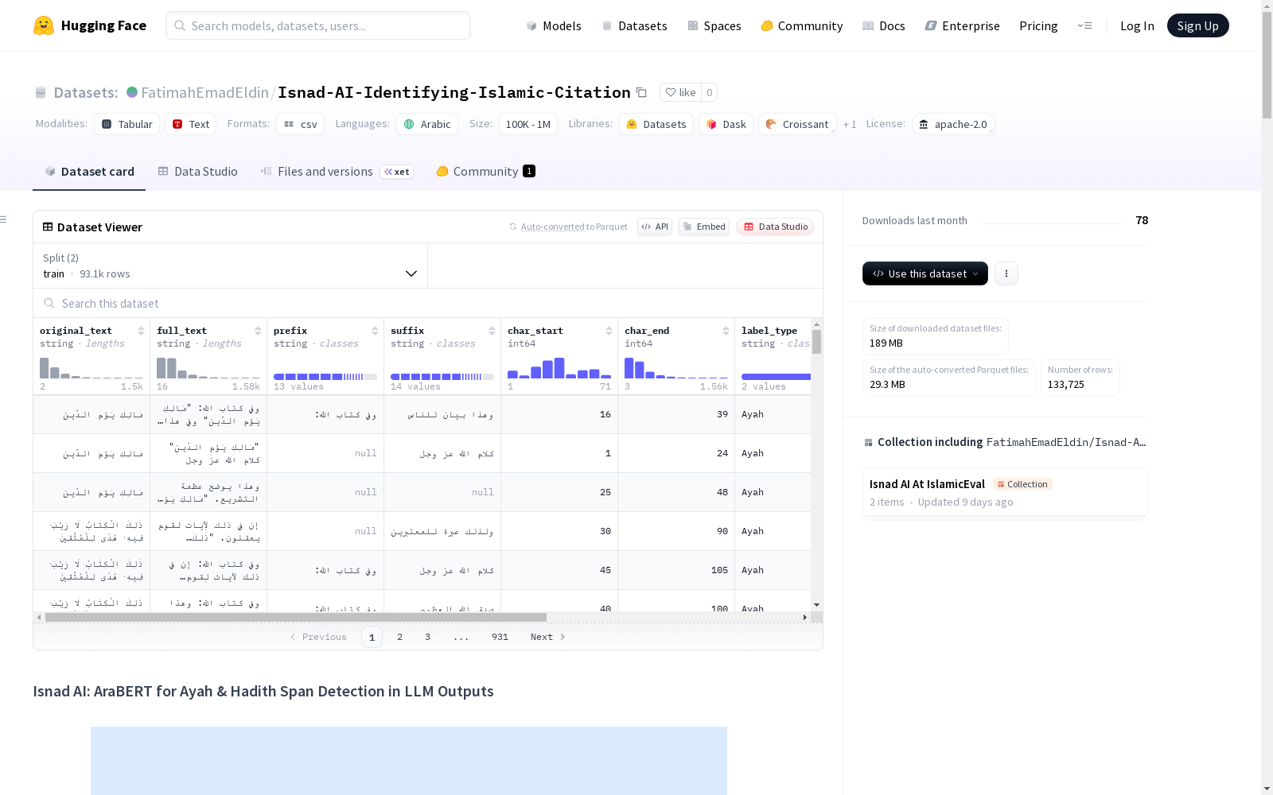
Task: Click the Previous page button
Action: click(x=318, y=637)
